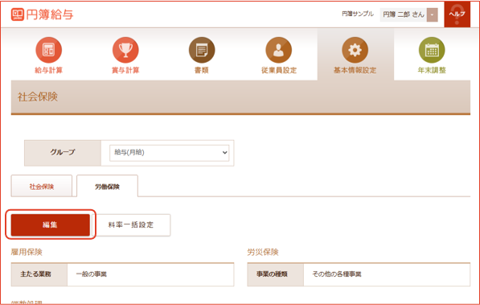This screenshot has height=305, width=480.
Task: Click the 雇用保険 section heading
Action: click(27, 252)
